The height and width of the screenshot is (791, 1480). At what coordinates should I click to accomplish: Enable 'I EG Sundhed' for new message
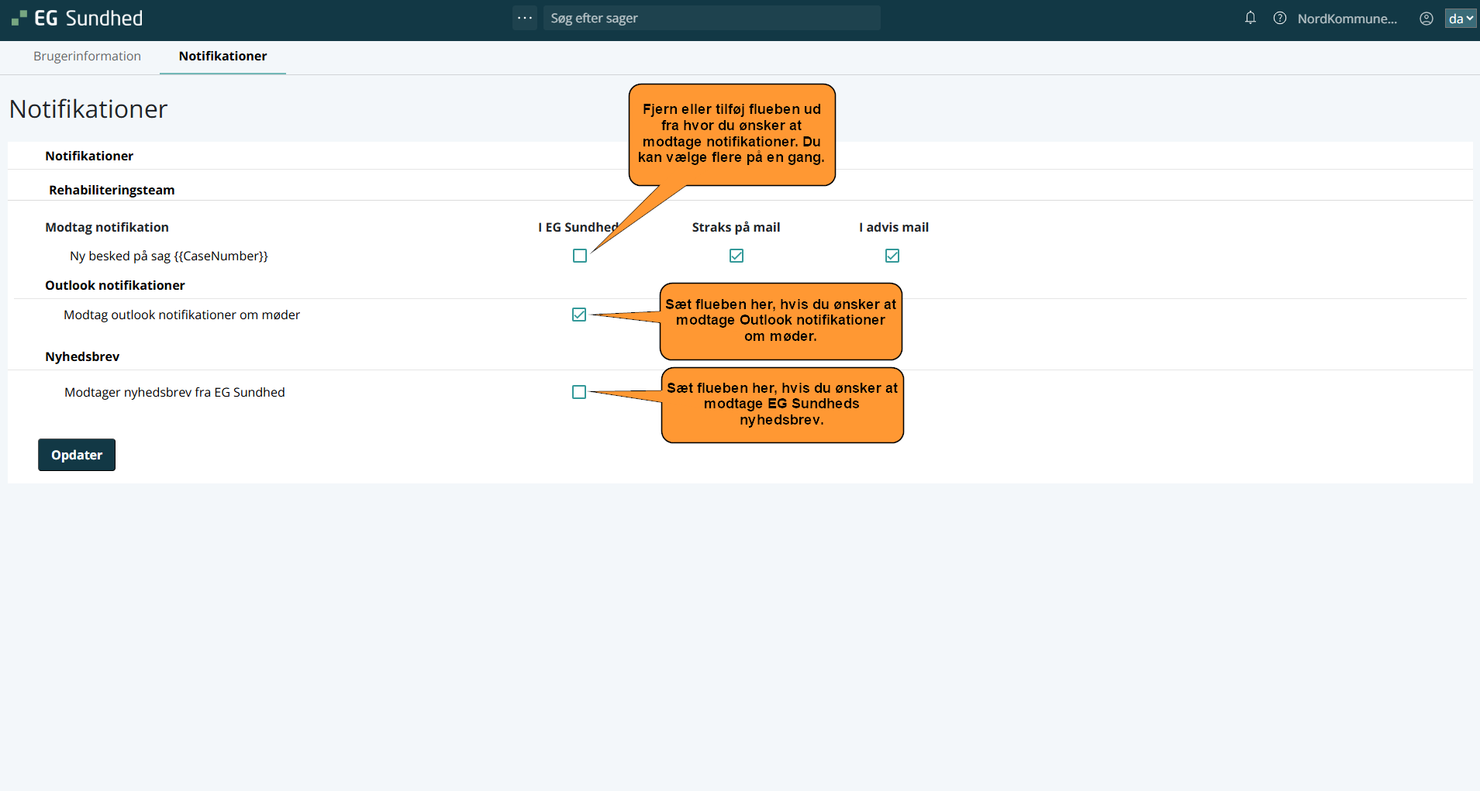click(x=580, y=256)
